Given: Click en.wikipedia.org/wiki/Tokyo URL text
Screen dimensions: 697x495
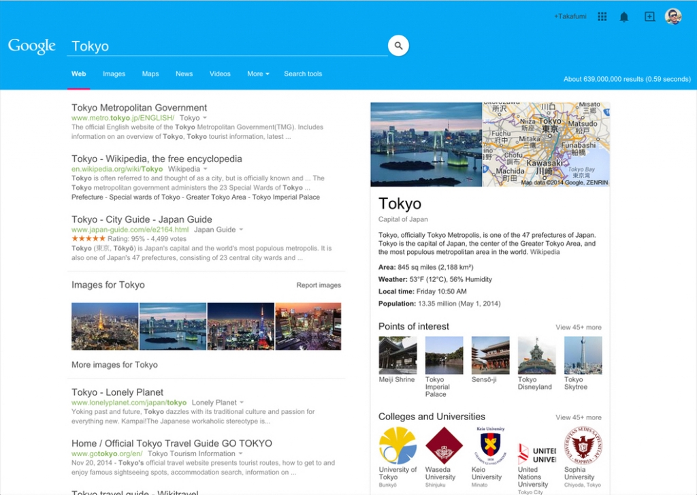Looking at the screenshot, I should click(117, 169).
